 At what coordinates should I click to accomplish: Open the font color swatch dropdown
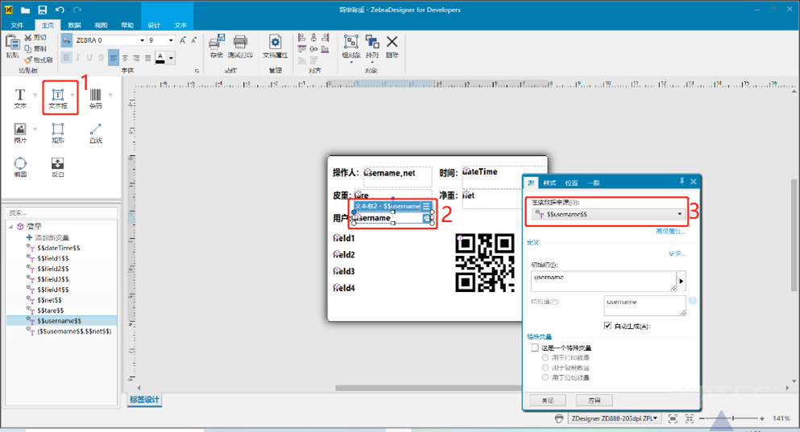pyautogui.click(x=172, y=58)
